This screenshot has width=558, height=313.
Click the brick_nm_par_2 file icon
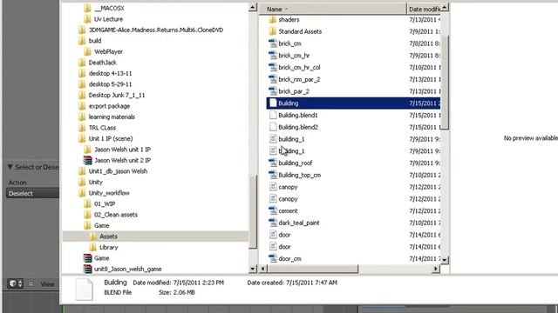(273, 79)
